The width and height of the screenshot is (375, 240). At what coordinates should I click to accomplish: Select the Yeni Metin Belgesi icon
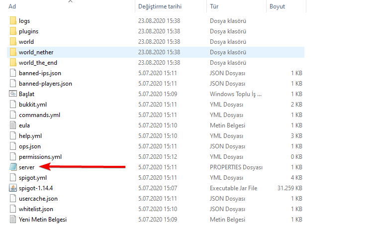pyautogui.click(x=13, y=220)
